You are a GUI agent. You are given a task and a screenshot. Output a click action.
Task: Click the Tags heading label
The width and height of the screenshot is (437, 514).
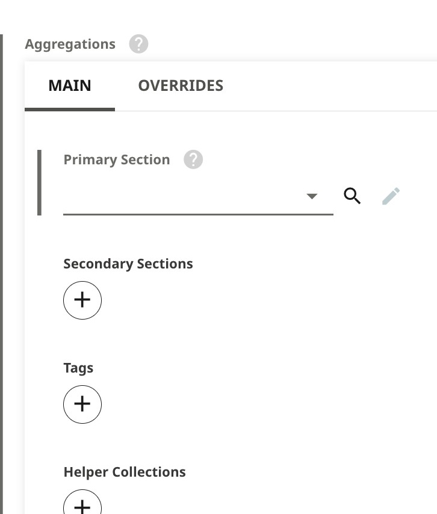(x=78, y=368)
